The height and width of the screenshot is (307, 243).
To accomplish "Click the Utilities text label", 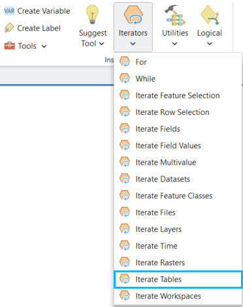I will click(x=175, y=33).
